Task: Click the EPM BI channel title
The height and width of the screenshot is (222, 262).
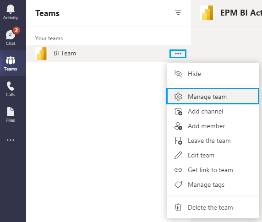Action: point(241,13)
